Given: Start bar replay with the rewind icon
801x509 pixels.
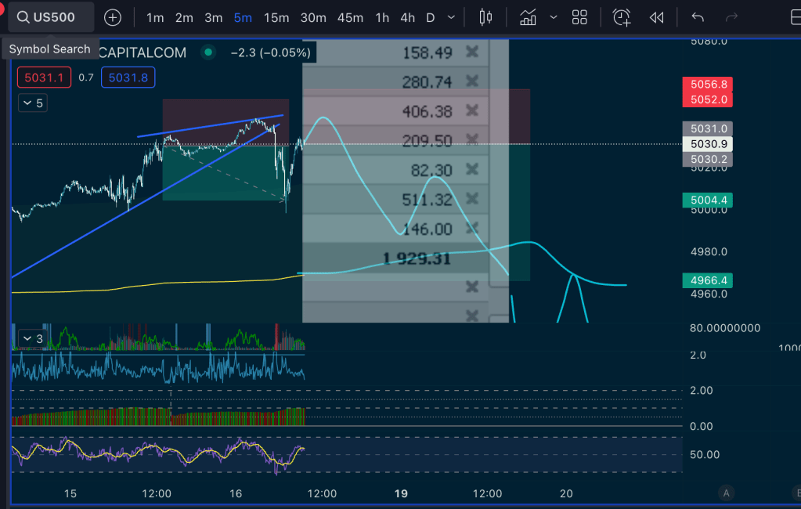Looking at the screenshot, I should 656,17.
